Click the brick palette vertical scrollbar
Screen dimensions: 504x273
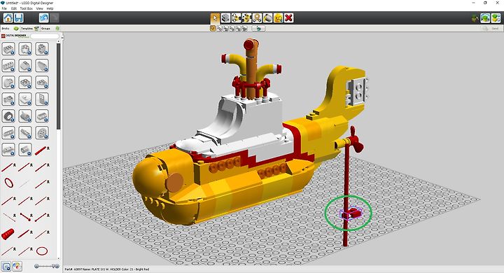tap(59, 86)
